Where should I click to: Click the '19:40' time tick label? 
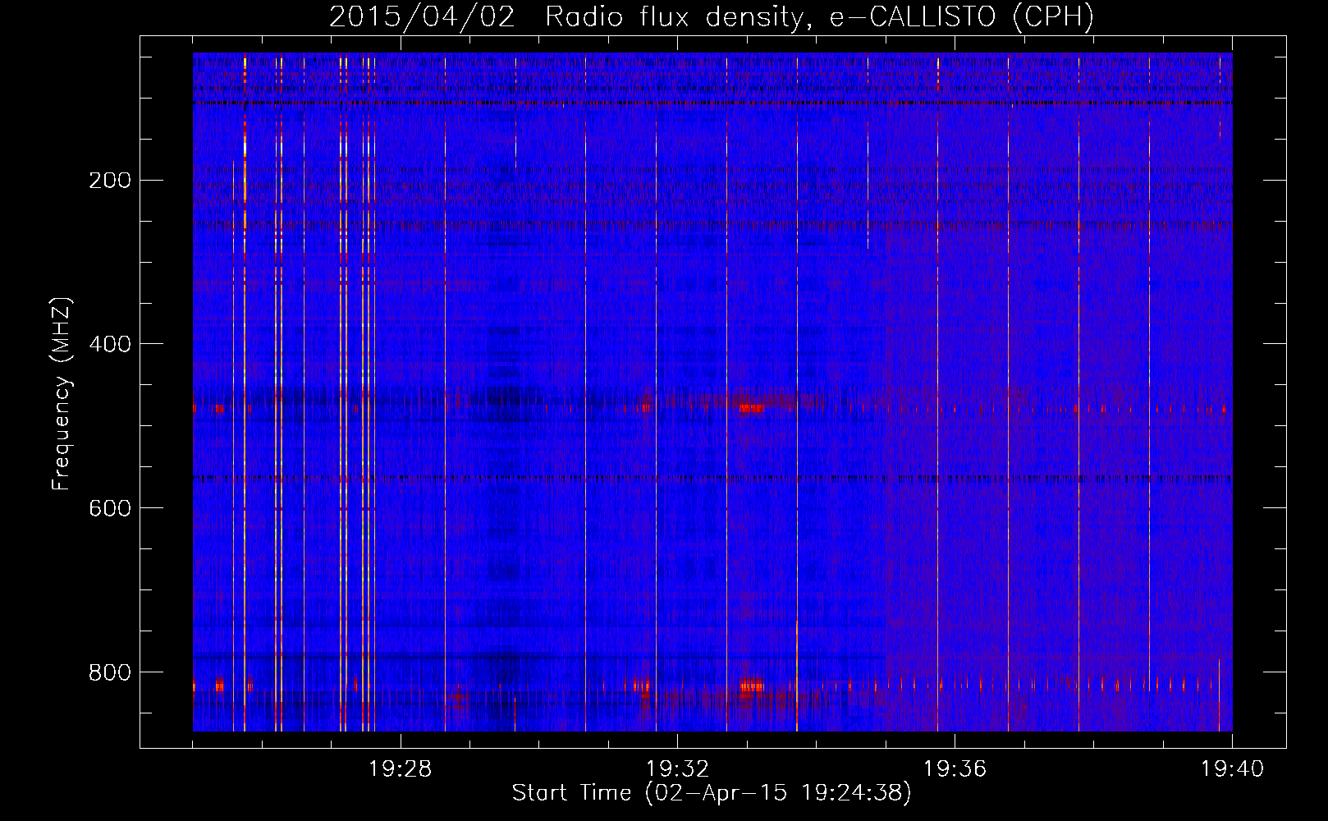coord(1232,769)
